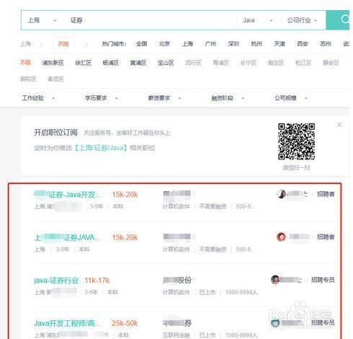Click recruiter avatar in 证券-Java开发 row
This screenshot has height=339, width=353.
pos(281,194)
